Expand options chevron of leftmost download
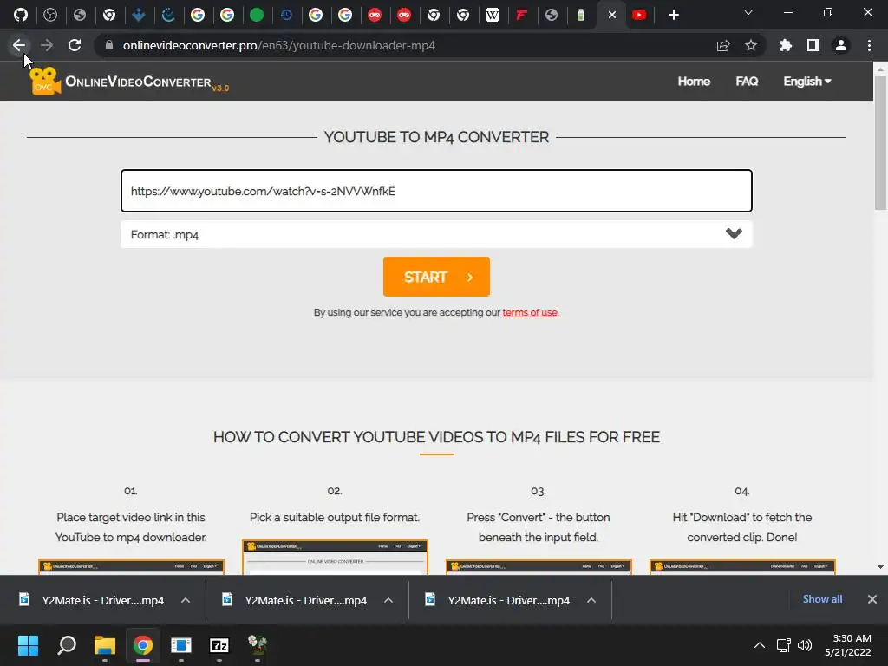 pos(186,600)
